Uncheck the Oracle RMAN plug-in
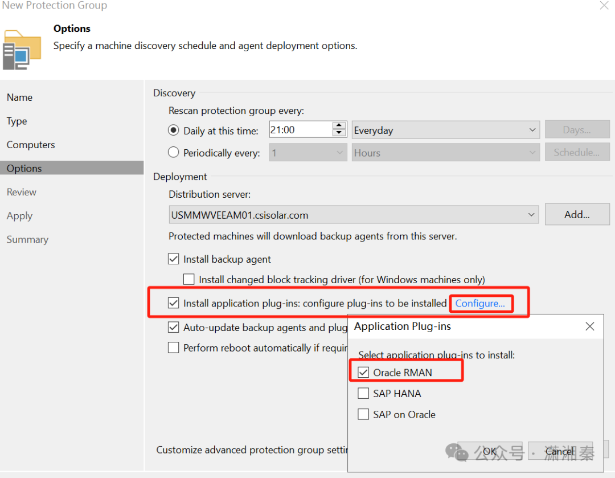This screenshot has height=478, width=615. pos(363,373)
